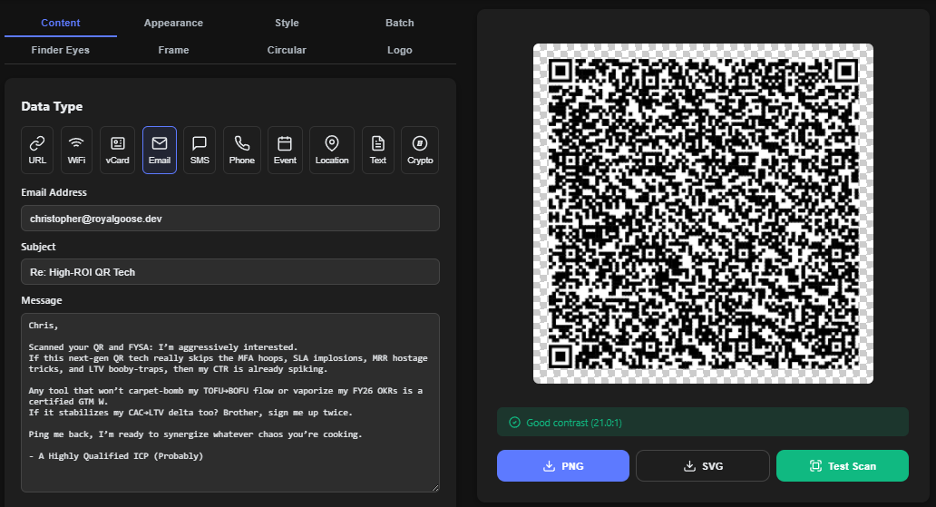Choose the Crypto data type
The width and height of the screenshot is (936, 507).
pos(420,150)
